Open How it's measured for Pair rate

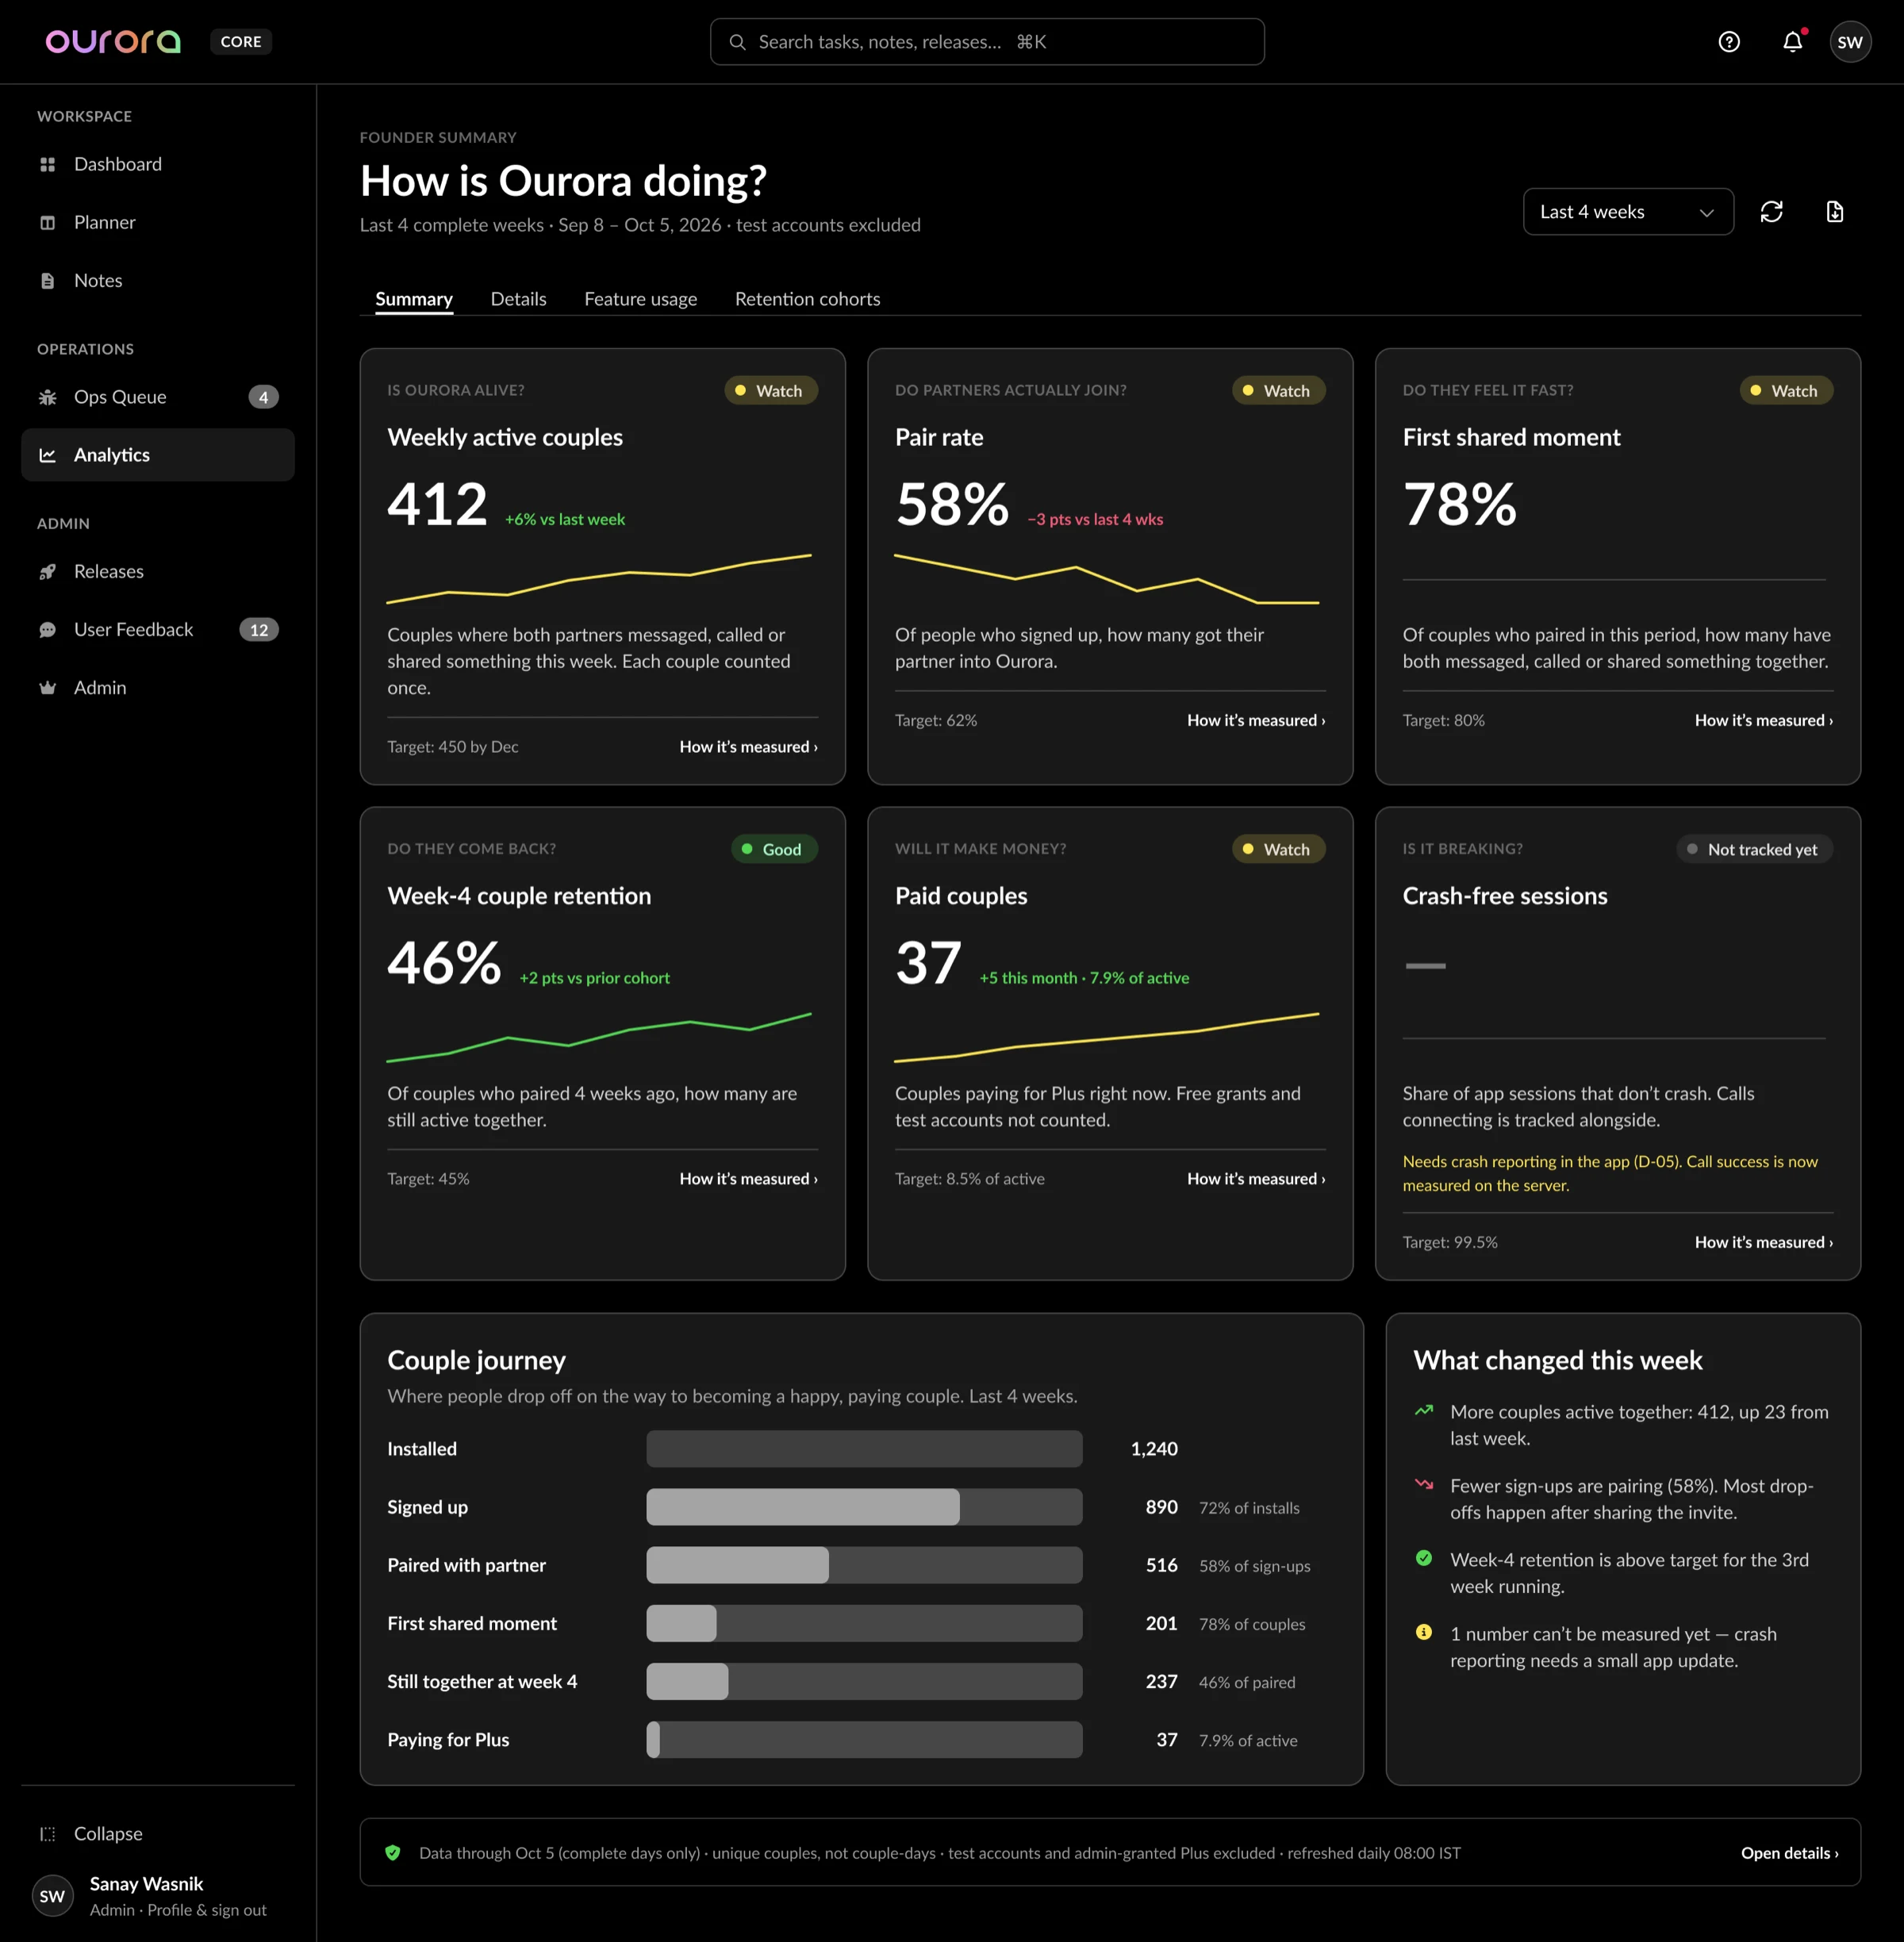tap(1256, 720)
